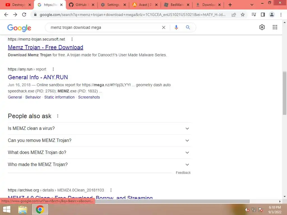The image size is (287, 215).
Task: Open "Memz Trojan - Free Download" link
Action: 45,47
